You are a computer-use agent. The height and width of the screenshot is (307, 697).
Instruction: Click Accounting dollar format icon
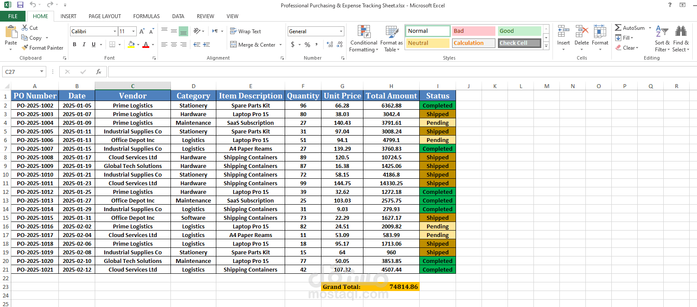[293, 44]
